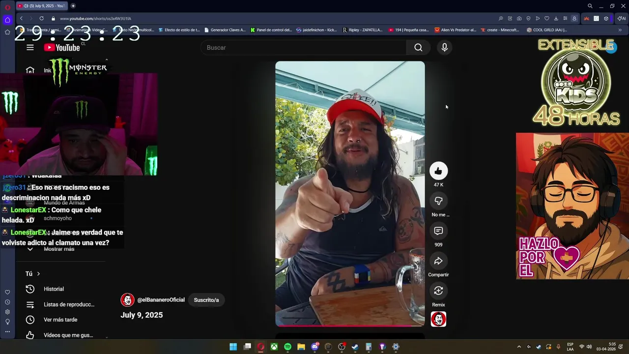
Task: Go forward in browser history
Action: [x=31, y=18]
